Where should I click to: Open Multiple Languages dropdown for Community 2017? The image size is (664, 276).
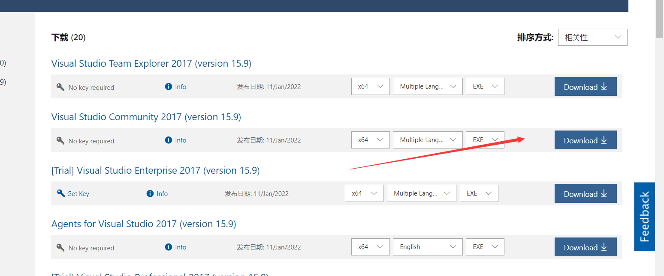[x=428, y=140]
